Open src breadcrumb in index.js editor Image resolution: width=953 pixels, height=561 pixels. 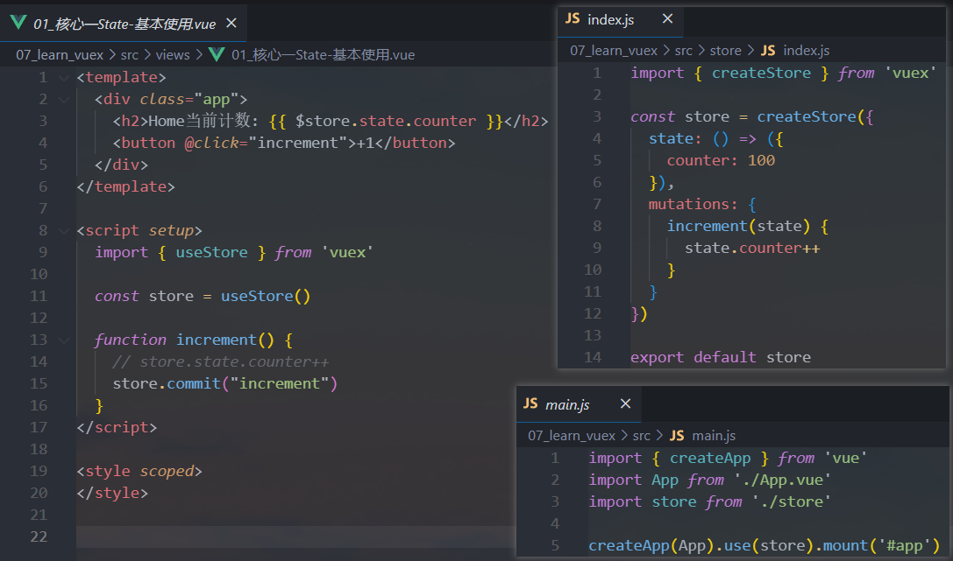pos(684,51)
